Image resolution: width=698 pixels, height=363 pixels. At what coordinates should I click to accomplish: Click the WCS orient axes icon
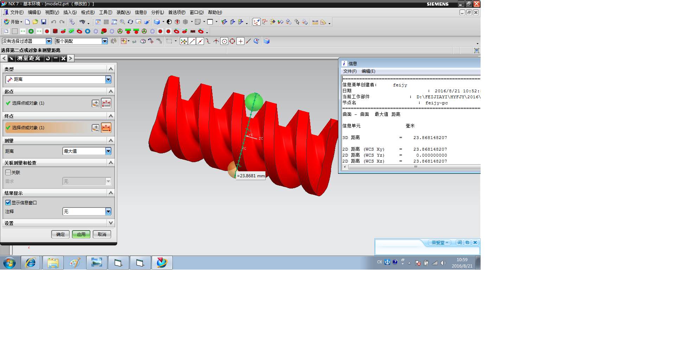[265, 22]
